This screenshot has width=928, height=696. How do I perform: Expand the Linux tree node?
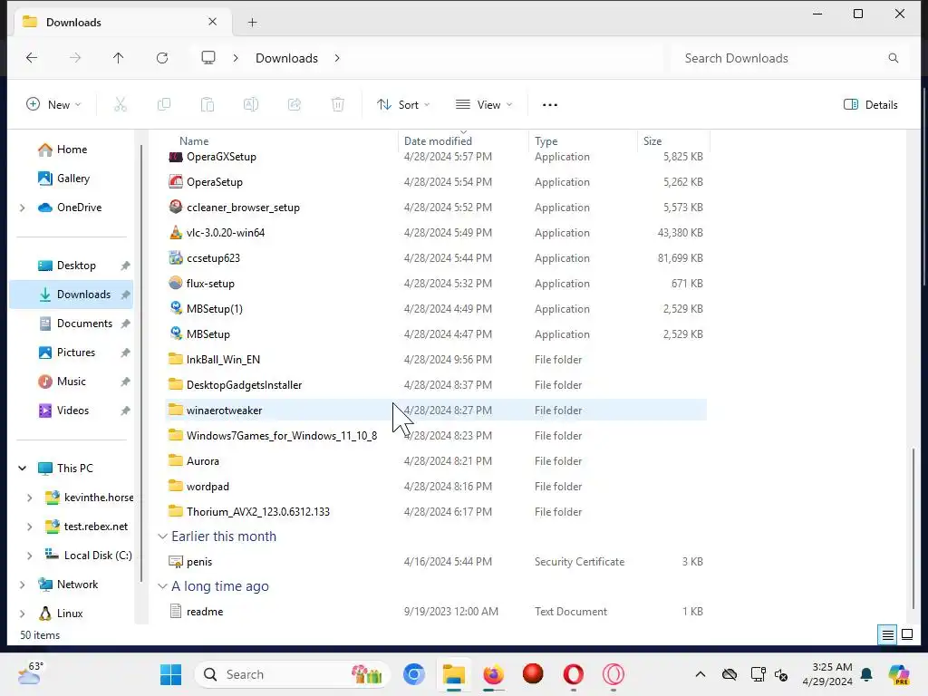coord(23,614)
